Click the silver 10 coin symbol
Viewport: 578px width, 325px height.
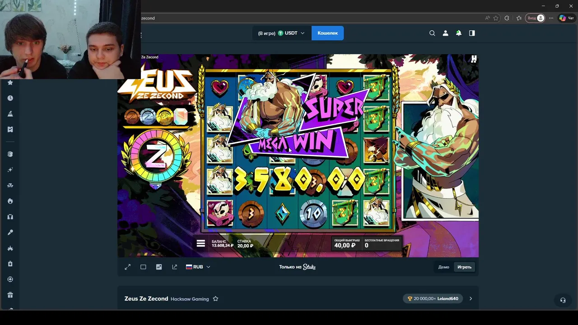point(313,213)
